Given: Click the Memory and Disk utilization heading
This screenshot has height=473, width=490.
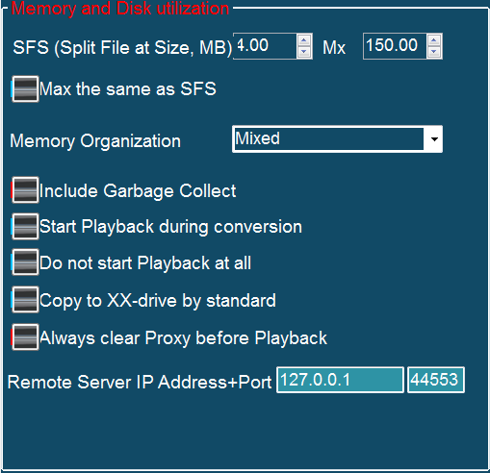Looking at the screenshot, I should (x=120, y=8).
